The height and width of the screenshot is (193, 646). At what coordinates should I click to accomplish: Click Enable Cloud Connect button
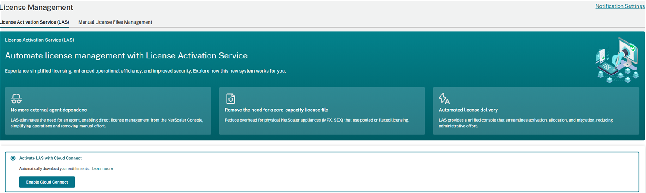(47, 182)
